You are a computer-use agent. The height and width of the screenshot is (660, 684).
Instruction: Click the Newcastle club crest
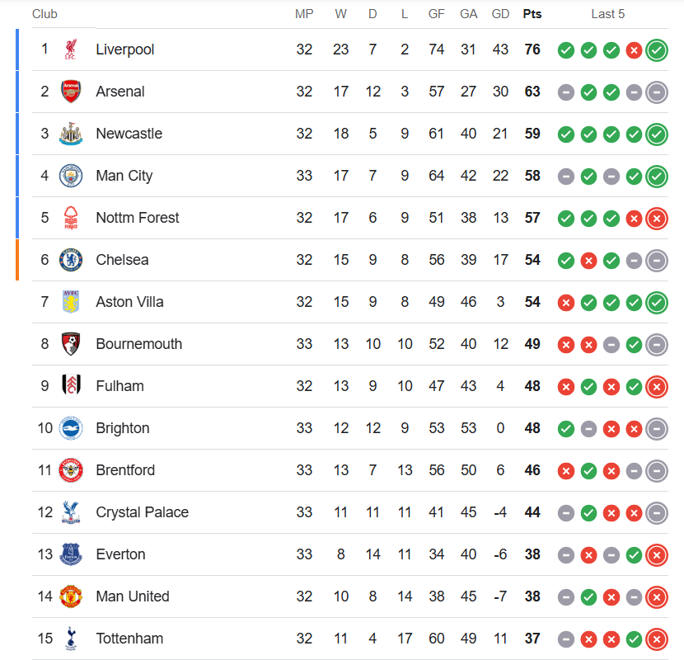coord(71,134)
